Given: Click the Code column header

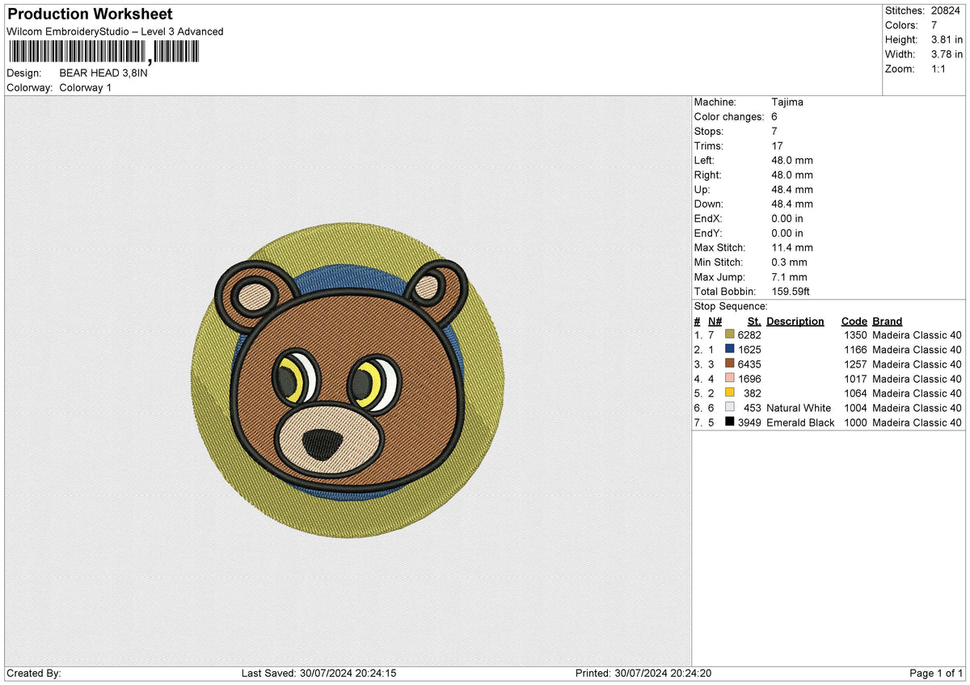Looking at the screenshot, I should (854, 321).
